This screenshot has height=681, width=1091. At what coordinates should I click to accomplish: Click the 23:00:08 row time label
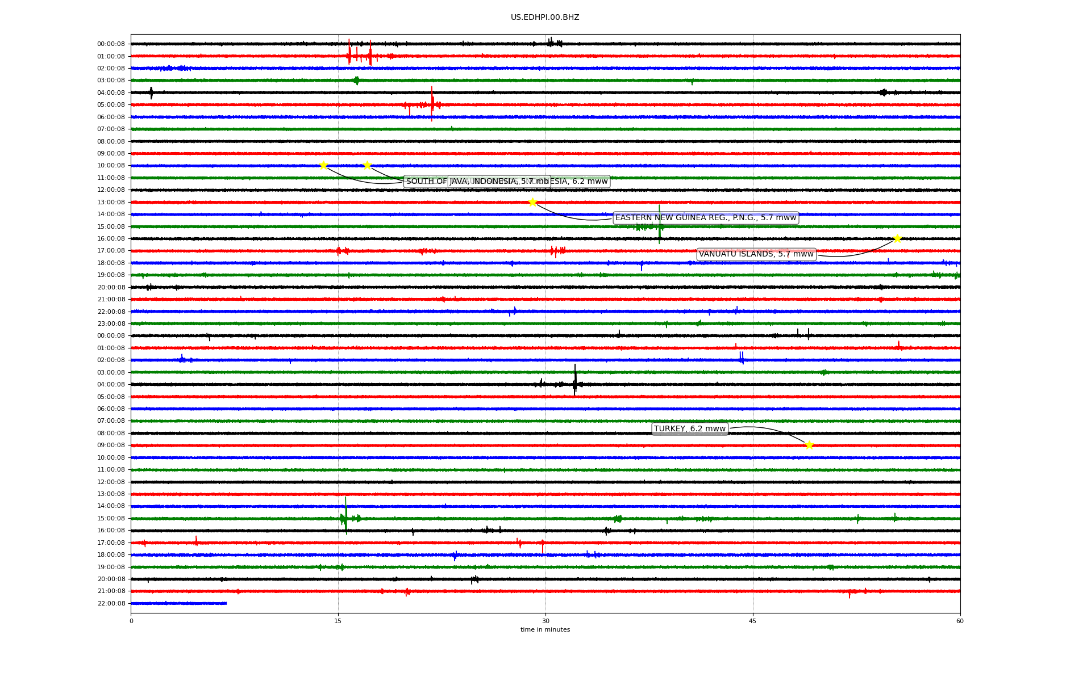point(111,324)
